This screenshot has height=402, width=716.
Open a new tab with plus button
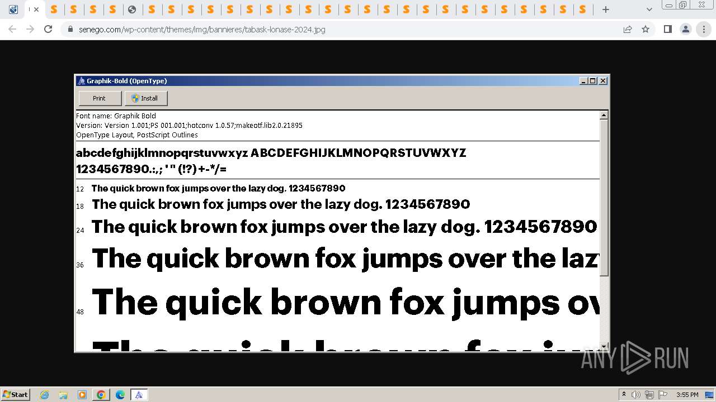[605, 9]
